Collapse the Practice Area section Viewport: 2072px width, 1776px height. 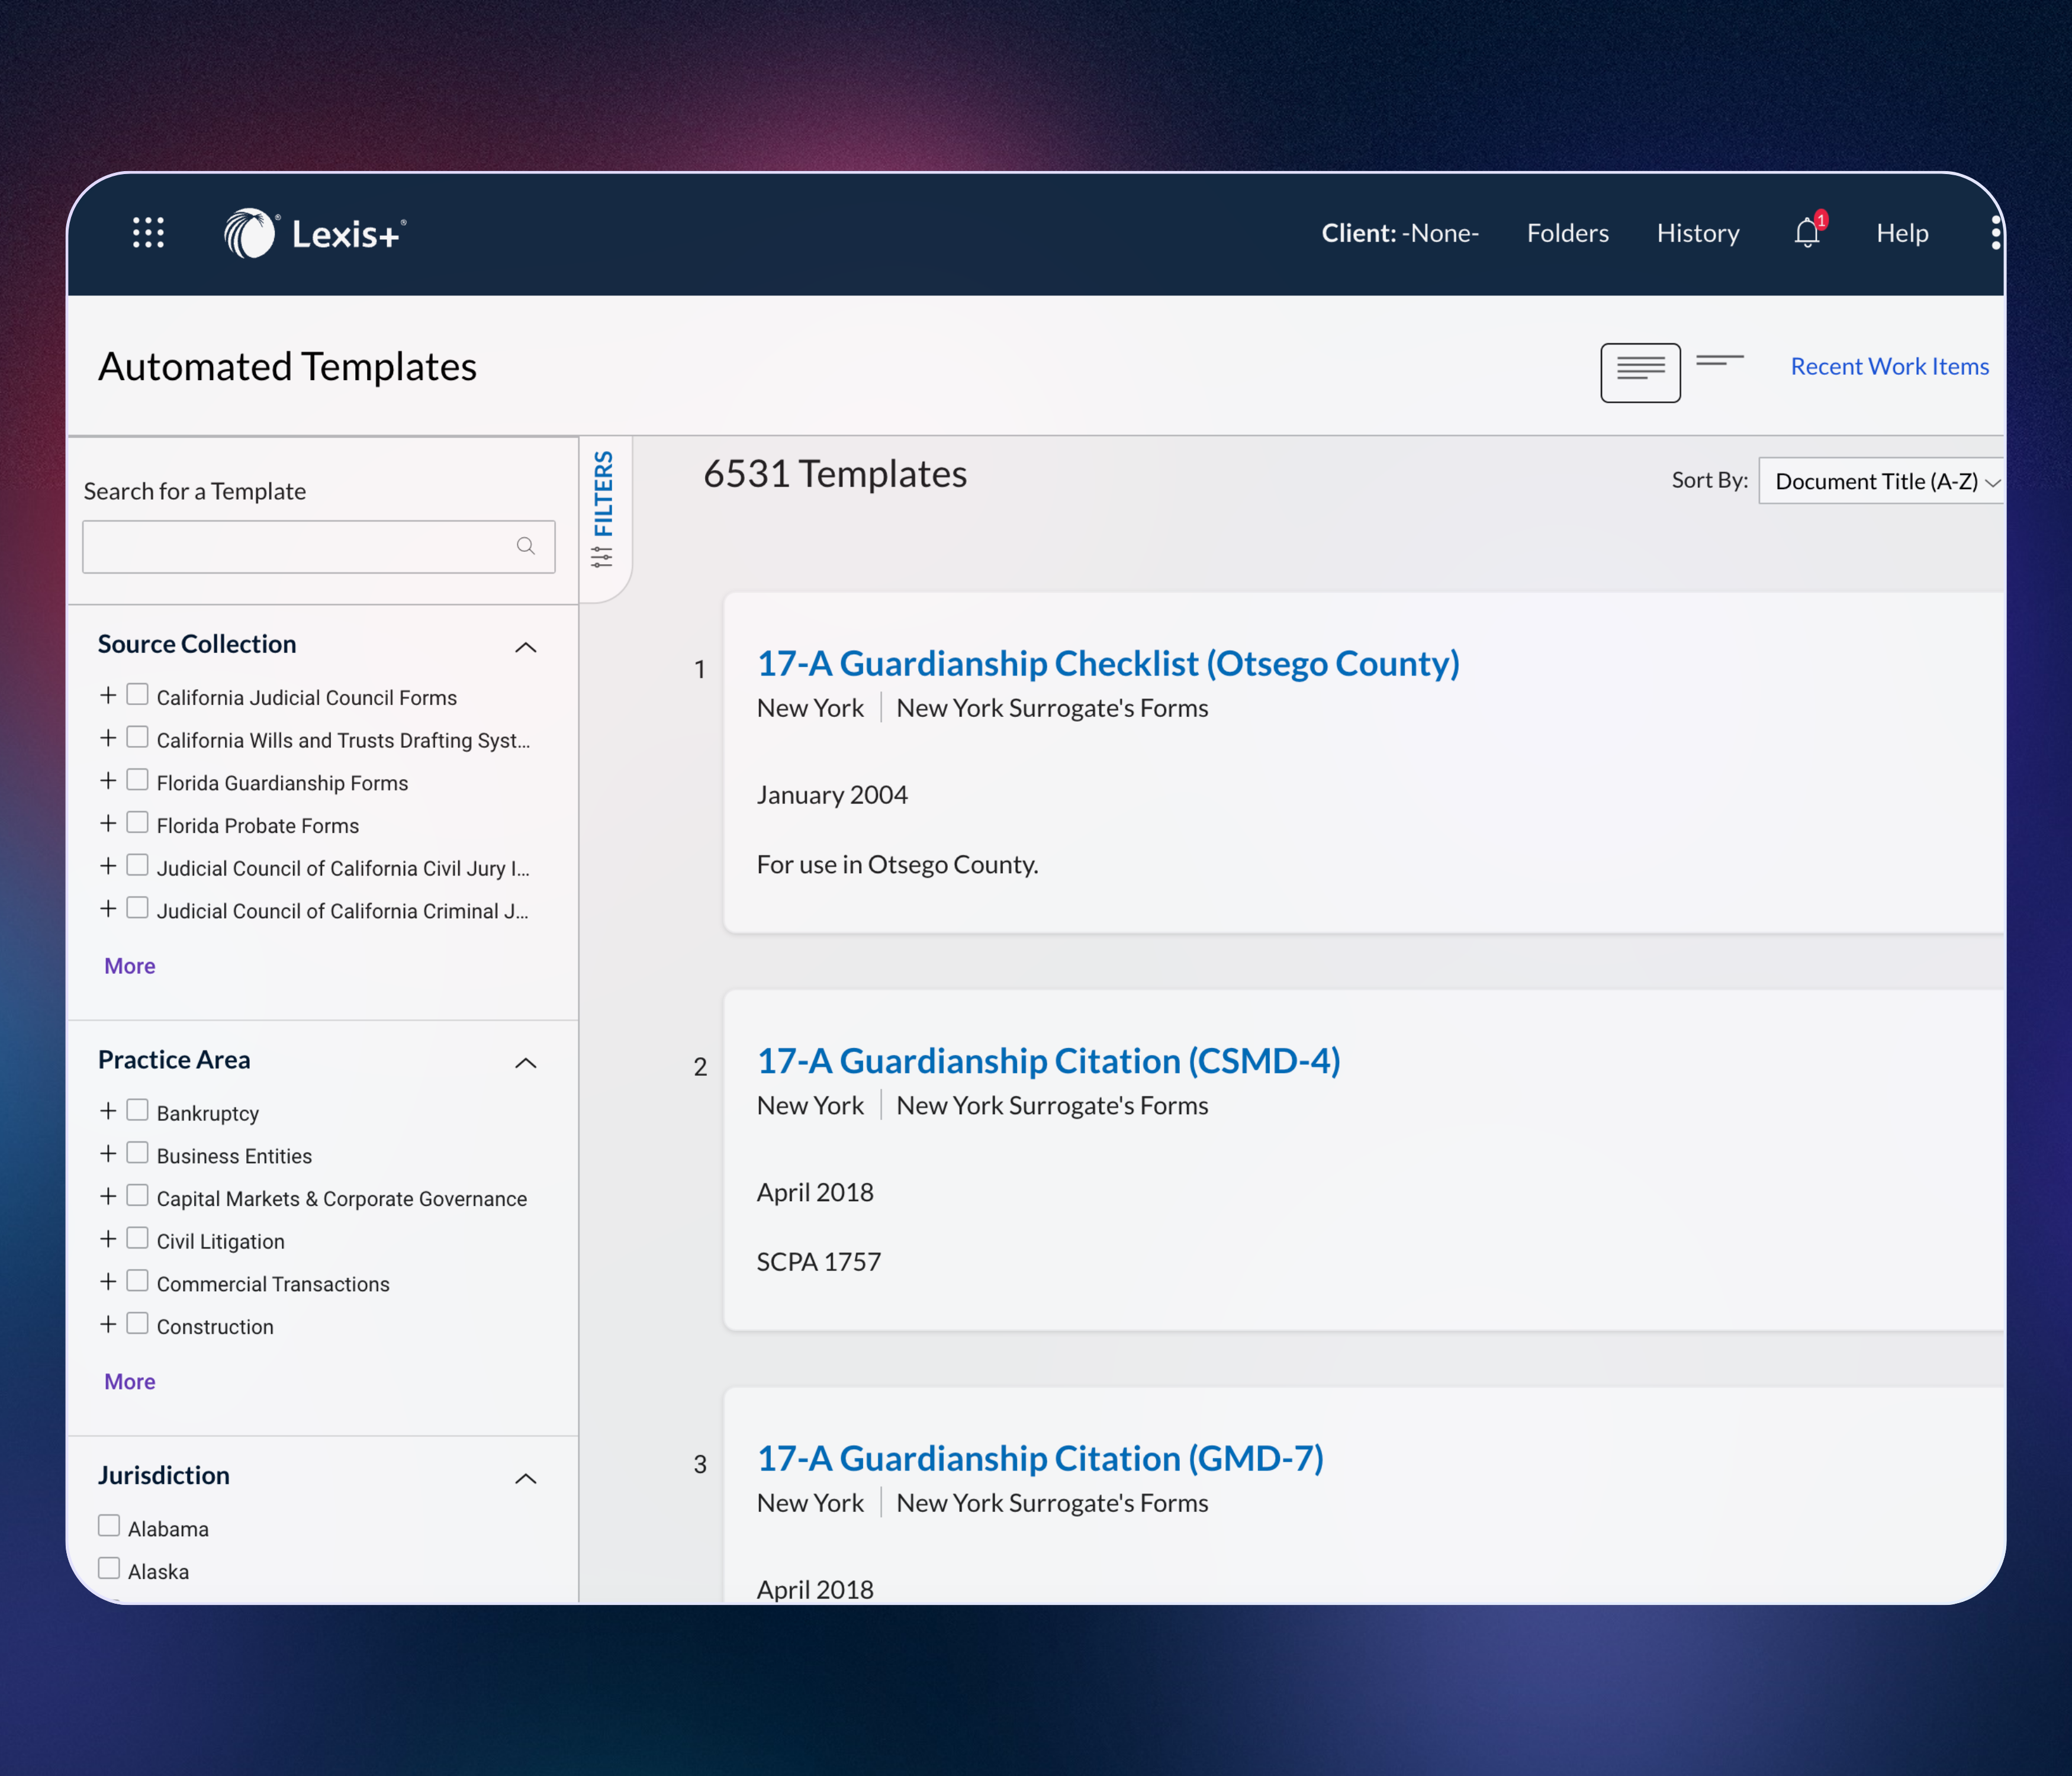(526, 1062)
